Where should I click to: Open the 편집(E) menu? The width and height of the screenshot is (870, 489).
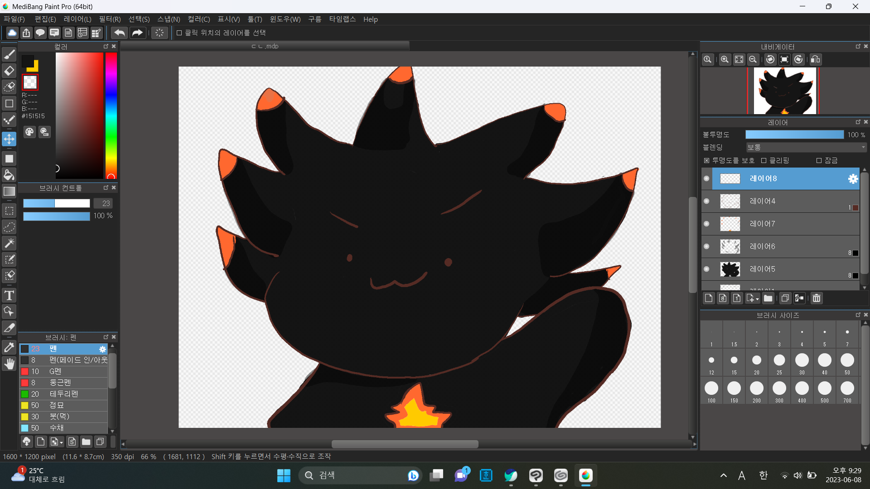[45, 19]
